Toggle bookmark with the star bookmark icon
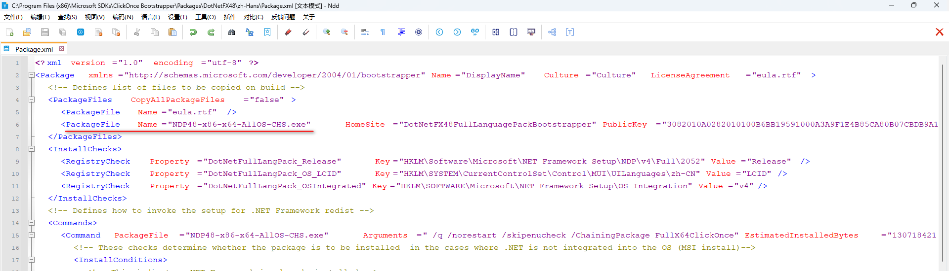Viewport: 949px width, 271px height. click(x=267, y=32)
